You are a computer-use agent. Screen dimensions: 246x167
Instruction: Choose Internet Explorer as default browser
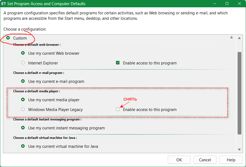(23, 63)
